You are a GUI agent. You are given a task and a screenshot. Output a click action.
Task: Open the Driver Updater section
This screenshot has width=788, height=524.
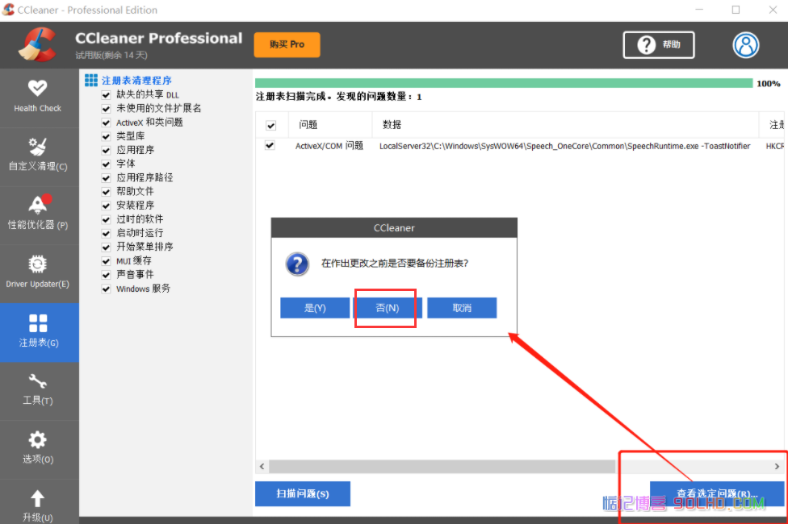coord(38,273)
